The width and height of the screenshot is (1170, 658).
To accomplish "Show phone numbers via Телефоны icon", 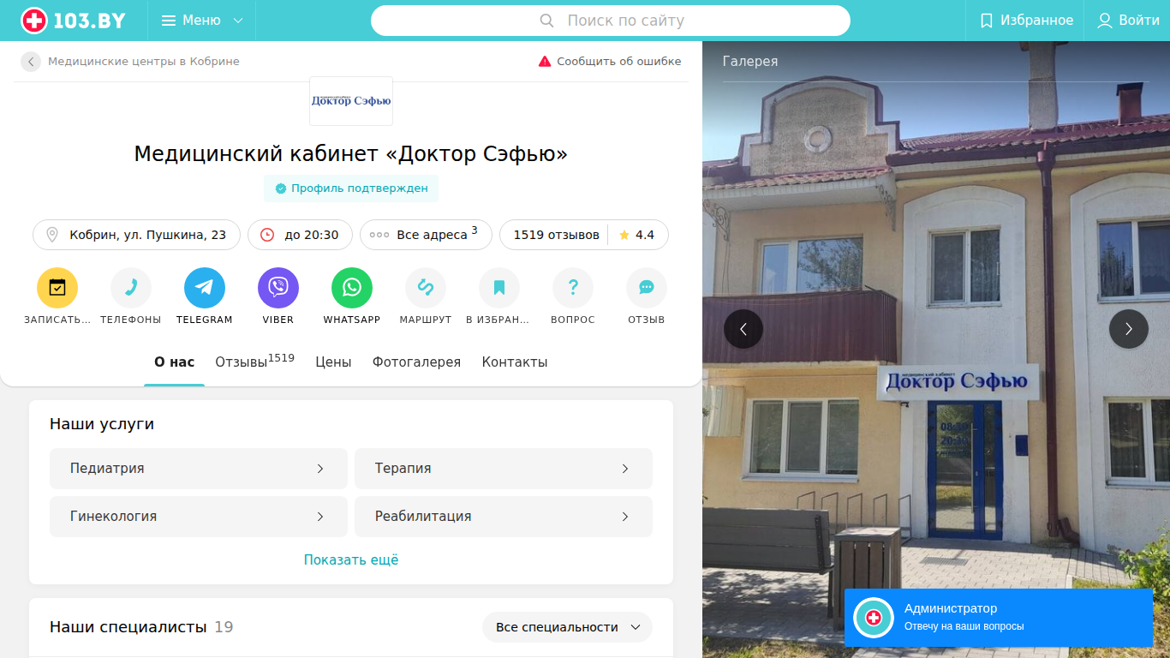I will coord(131,288).
